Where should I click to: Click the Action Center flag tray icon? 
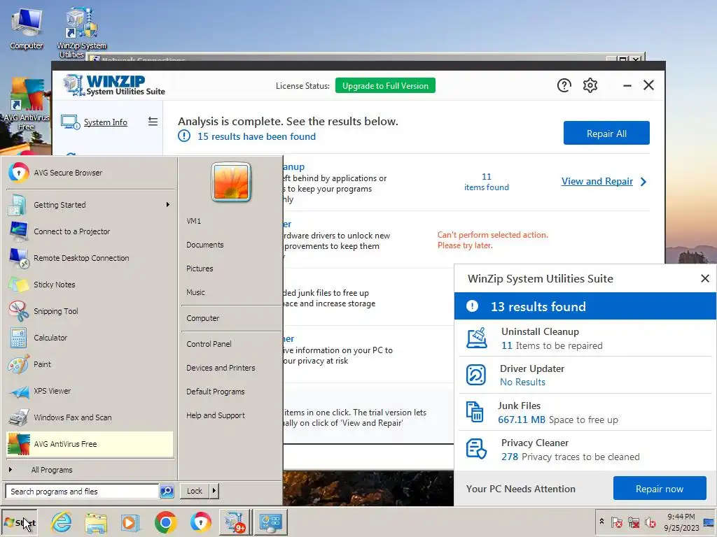[x=616, y=522]
